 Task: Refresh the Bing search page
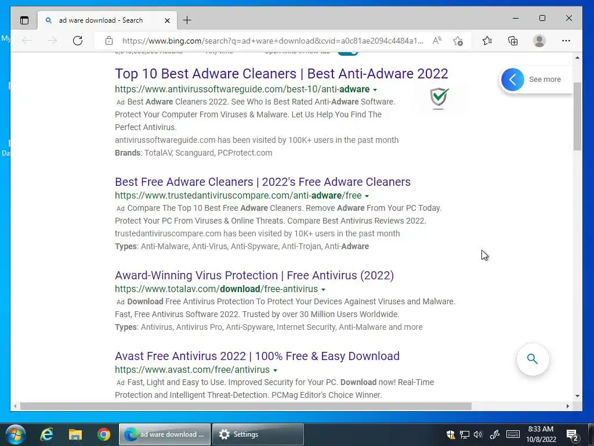tap(78, 41)
